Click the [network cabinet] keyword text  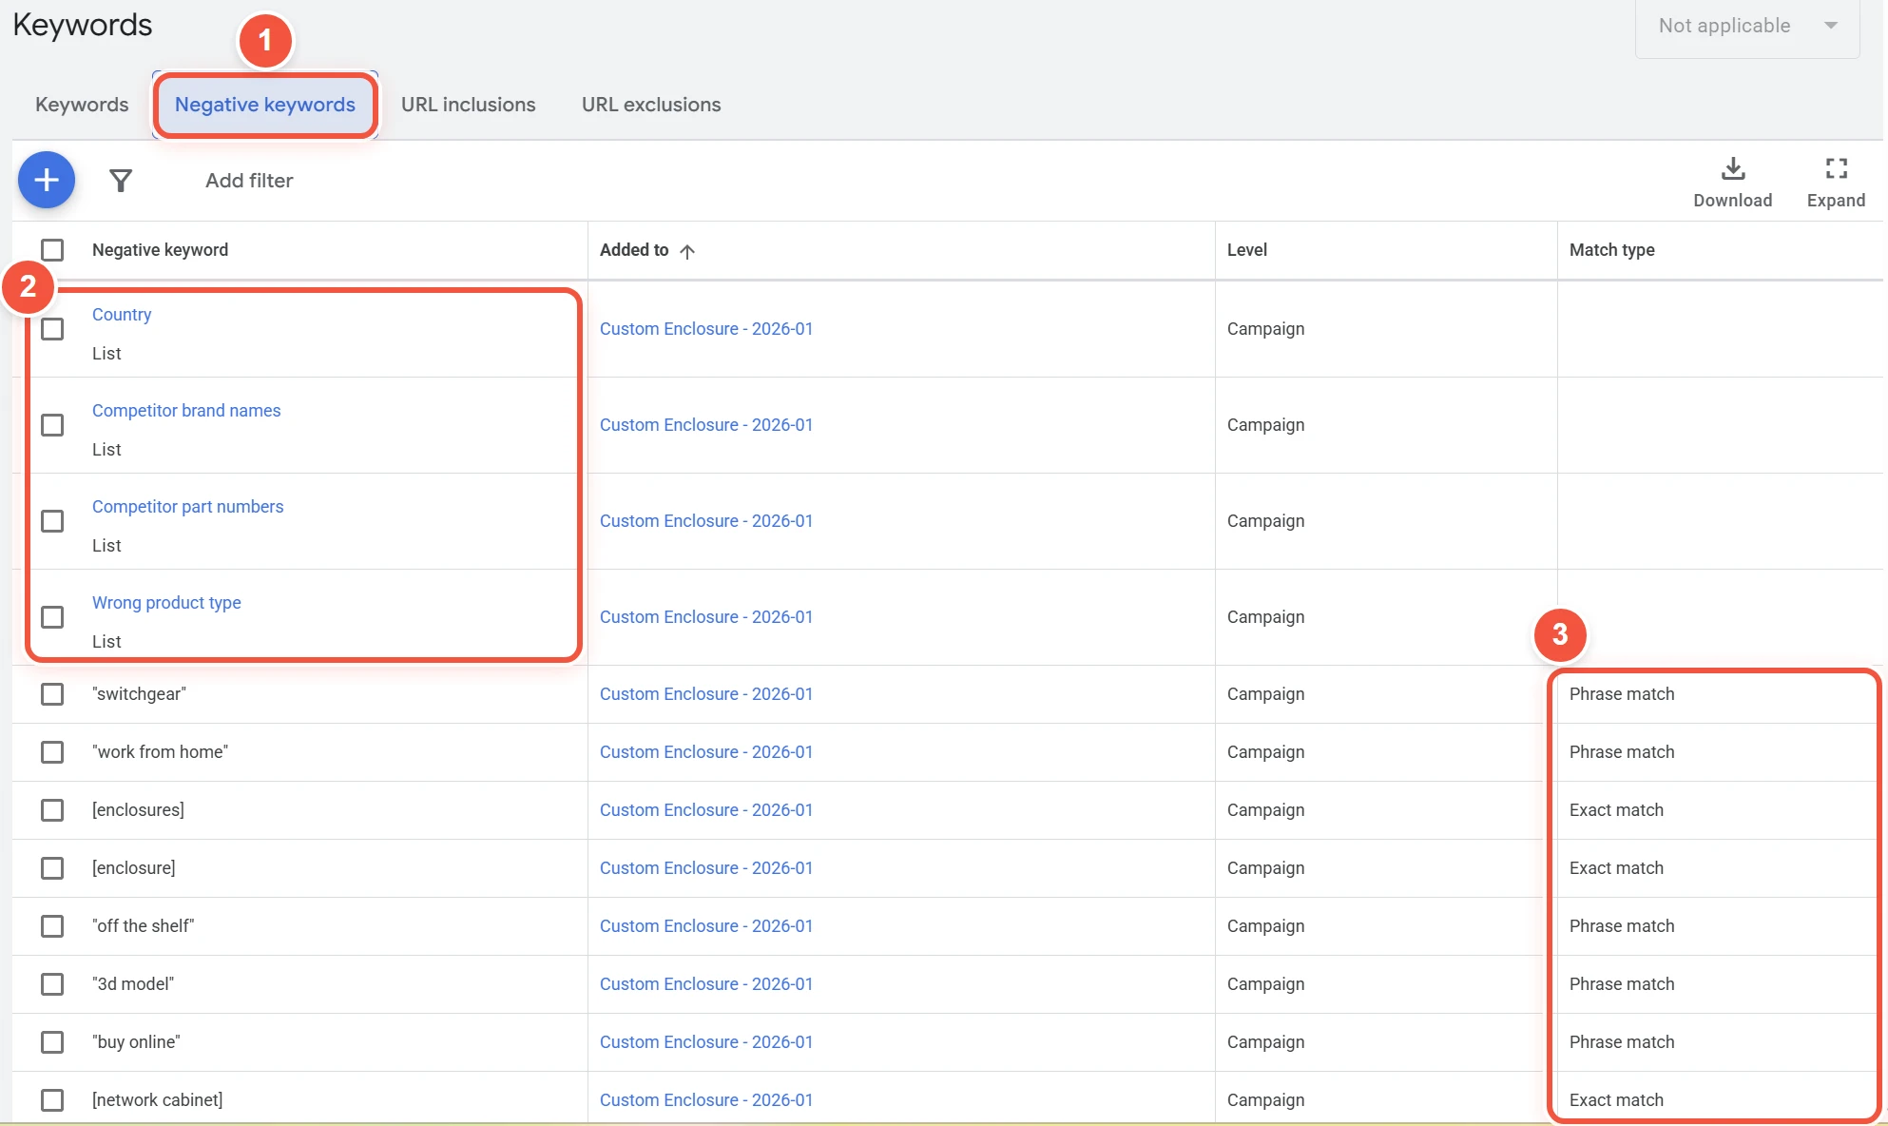click(x=157, y=1100)
